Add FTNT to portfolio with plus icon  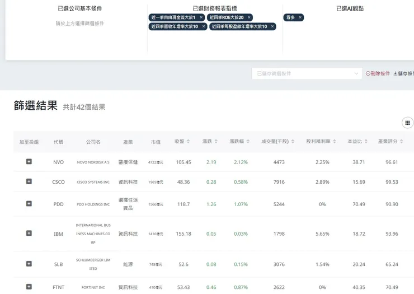click(29, 287)
